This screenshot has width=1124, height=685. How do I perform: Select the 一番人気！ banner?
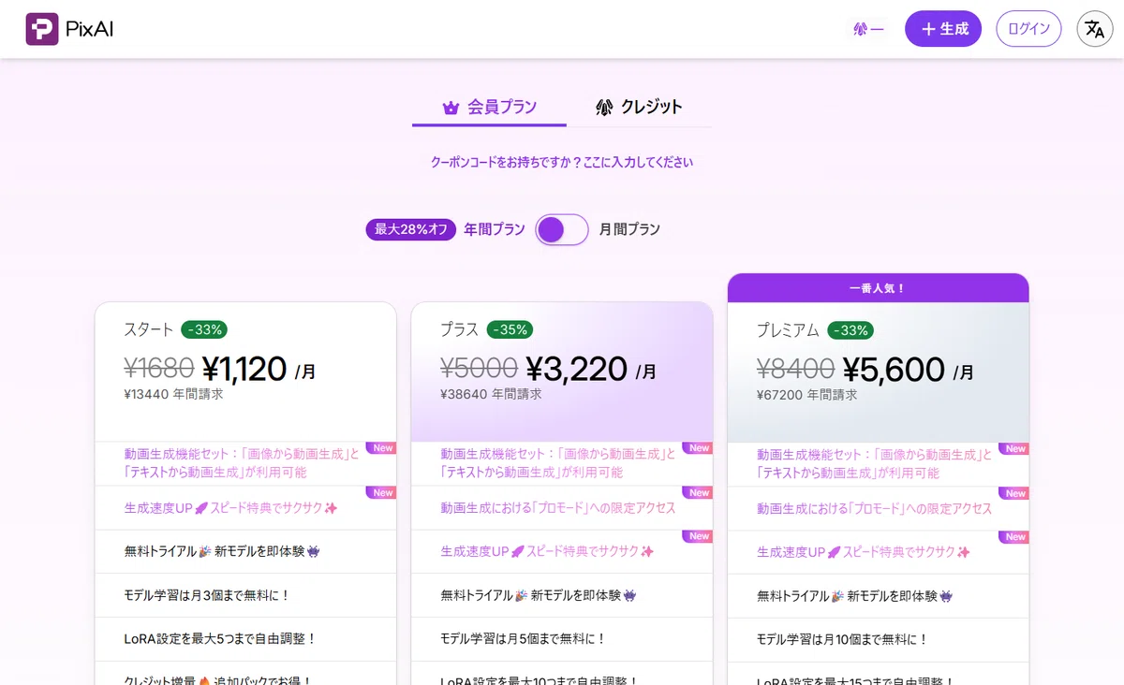click(x=878, y=288)
